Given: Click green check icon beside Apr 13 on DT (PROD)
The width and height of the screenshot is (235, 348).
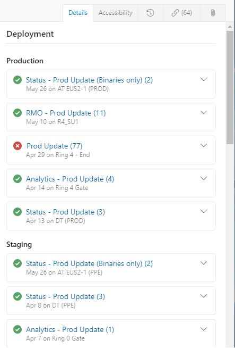Looking at the screenshot, I should pos(18,212).
